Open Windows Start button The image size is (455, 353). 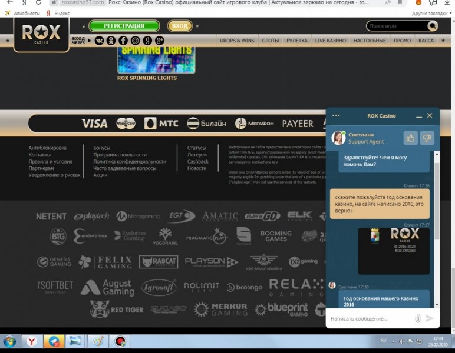coord(9,342)
